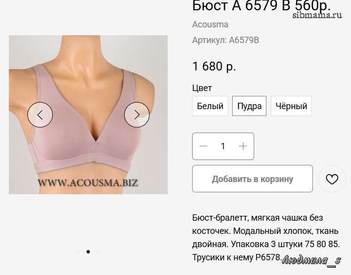Viewport: 351px width, 275px height.
Task: Click the 1 680 р. price
Action: pos(214,67)
